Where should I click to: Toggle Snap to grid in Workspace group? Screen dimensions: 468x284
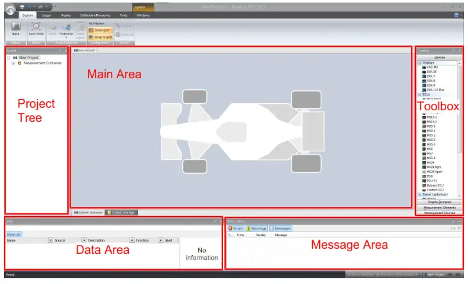100,37
